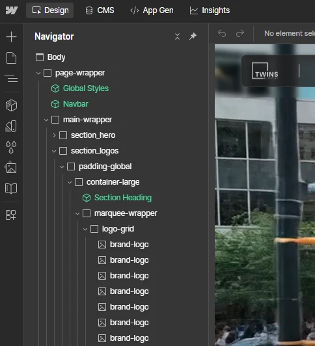Collapse the logo-grid node

(x=85, y=230)
